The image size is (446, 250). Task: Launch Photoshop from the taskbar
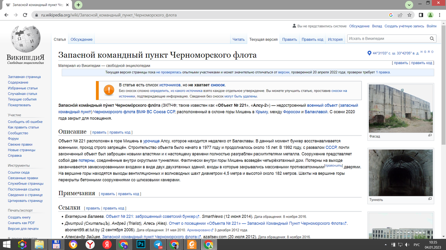(x=141, y=244)
